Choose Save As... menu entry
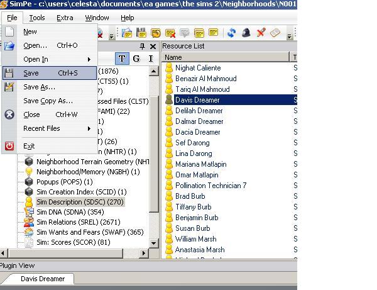Viewport: 377px width, 290px height. (50, 87)
